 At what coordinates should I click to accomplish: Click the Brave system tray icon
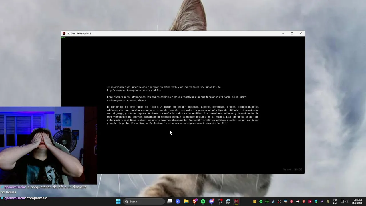[304, 201]
